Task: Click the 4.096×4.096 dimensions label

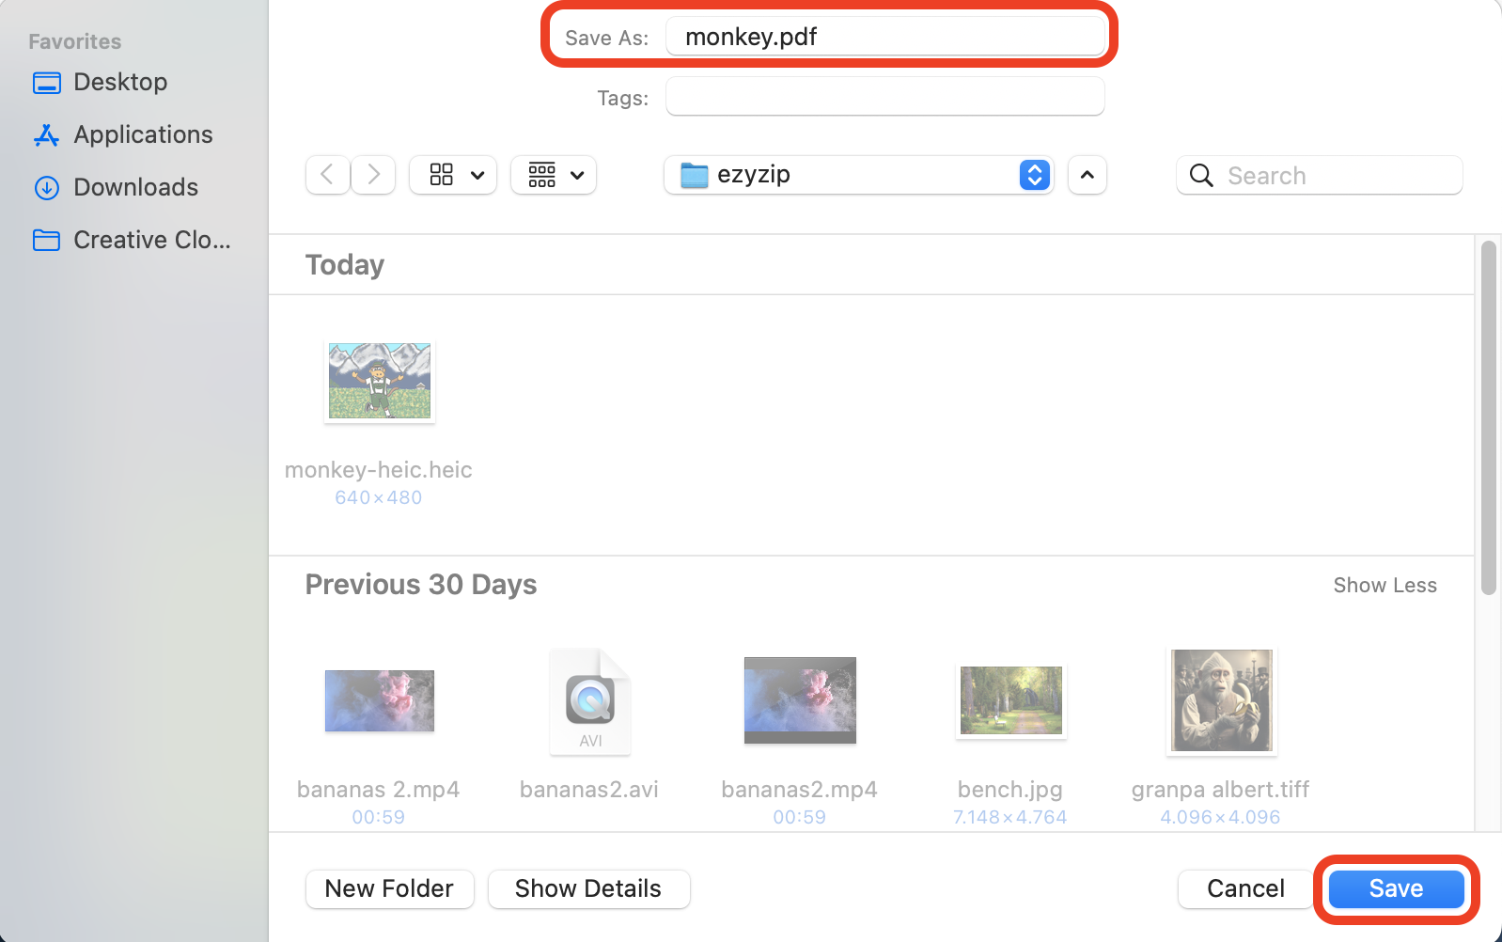Action: [x=1221, y=817]
